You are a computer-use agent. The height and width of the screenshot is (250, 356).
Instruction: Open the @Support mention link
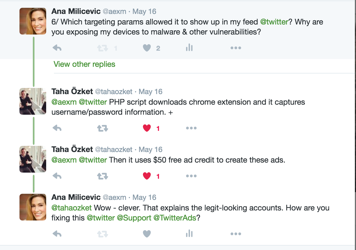[134, 218]
